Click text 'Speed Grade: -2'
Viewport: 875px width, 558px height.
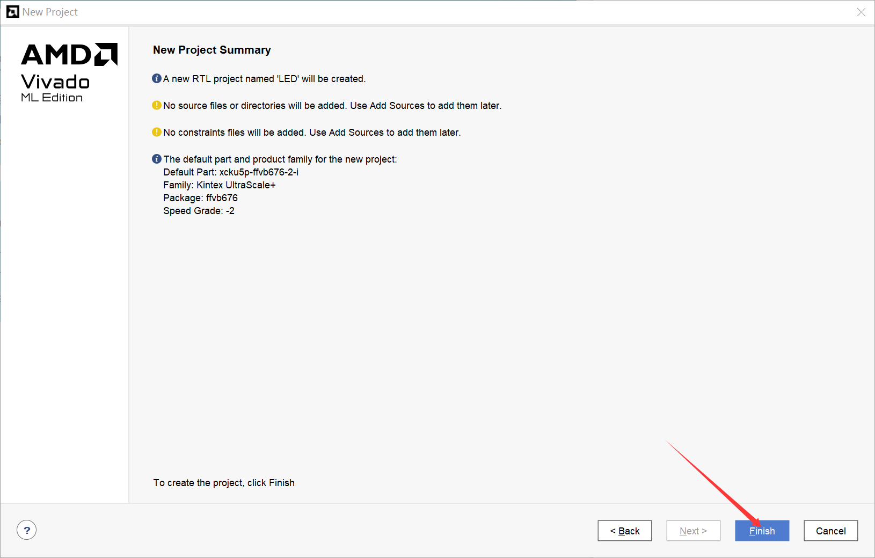(x=199, y=211)
